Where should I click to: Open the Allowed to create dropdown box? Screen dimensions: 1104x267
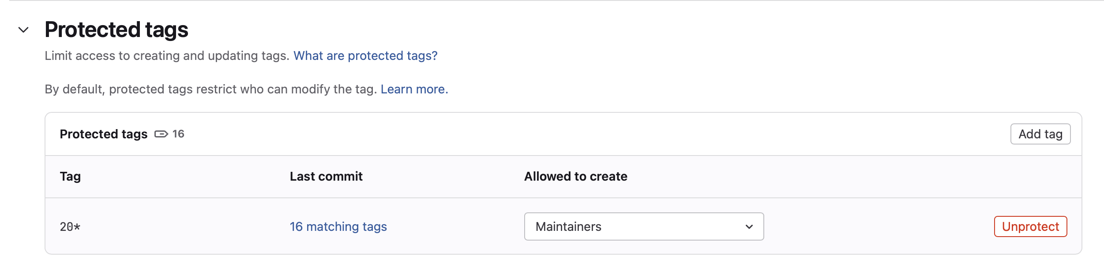pyautogui.click(x=643, y=226)
